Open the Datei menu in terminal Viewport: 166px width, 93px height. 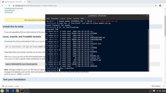(48, 19)
